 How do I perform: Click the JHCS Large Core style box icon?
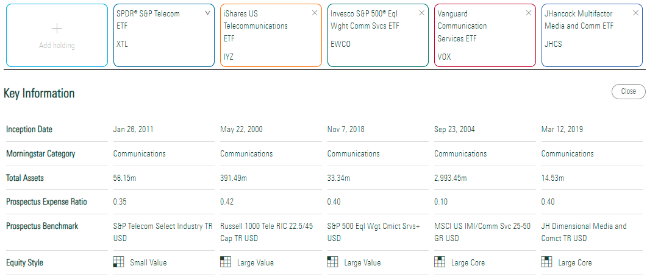(x=547, y=262)
